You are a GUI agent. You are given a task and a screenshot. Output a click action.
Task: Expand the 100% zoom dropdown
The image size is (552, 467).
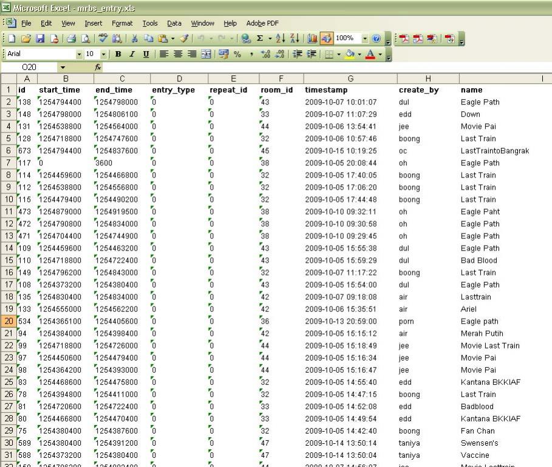(x=365, y=38)
